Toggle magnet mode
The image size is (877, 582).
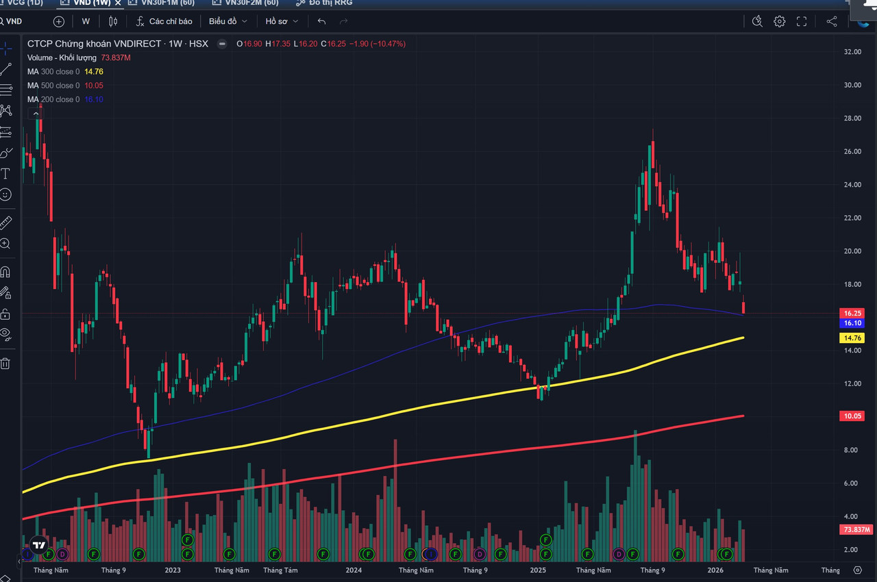pyautogui.click(x=5, y=272)
